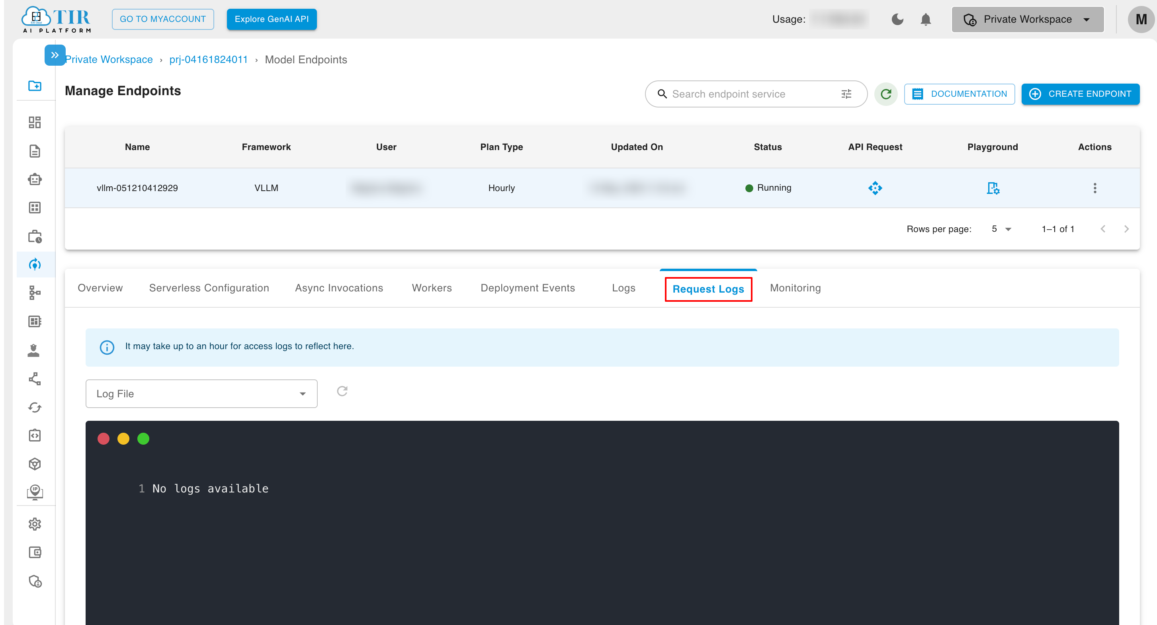Viewport: 1157px width, 625px height.
Task: Go to previous page of endpoints
Action: coord(1102,229)
